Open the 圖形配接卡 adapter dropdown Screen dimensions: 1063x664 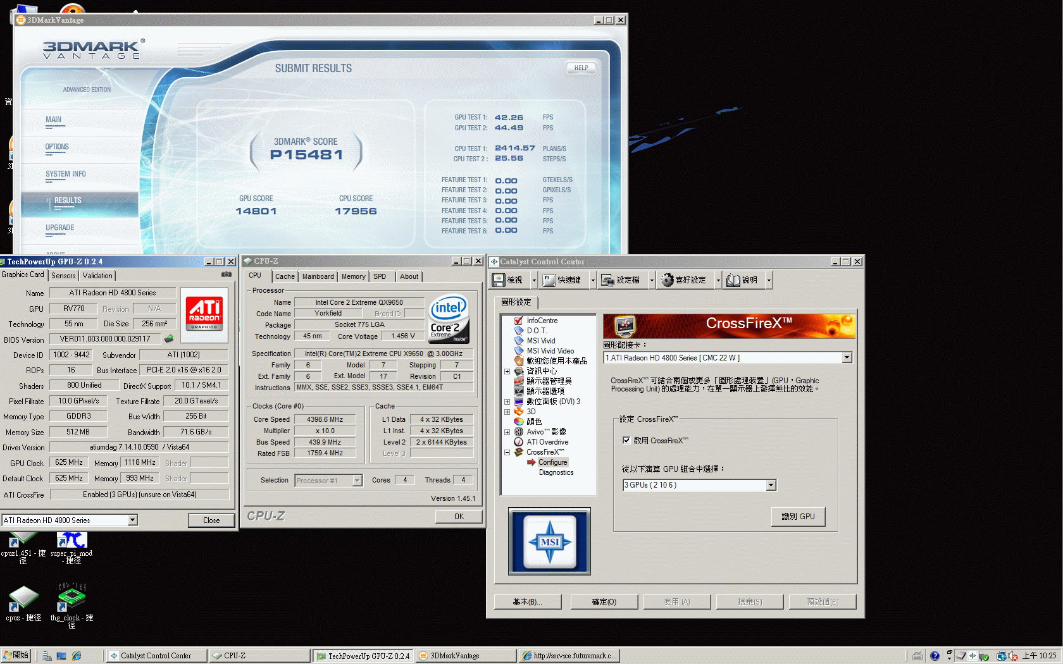(847, 358)
